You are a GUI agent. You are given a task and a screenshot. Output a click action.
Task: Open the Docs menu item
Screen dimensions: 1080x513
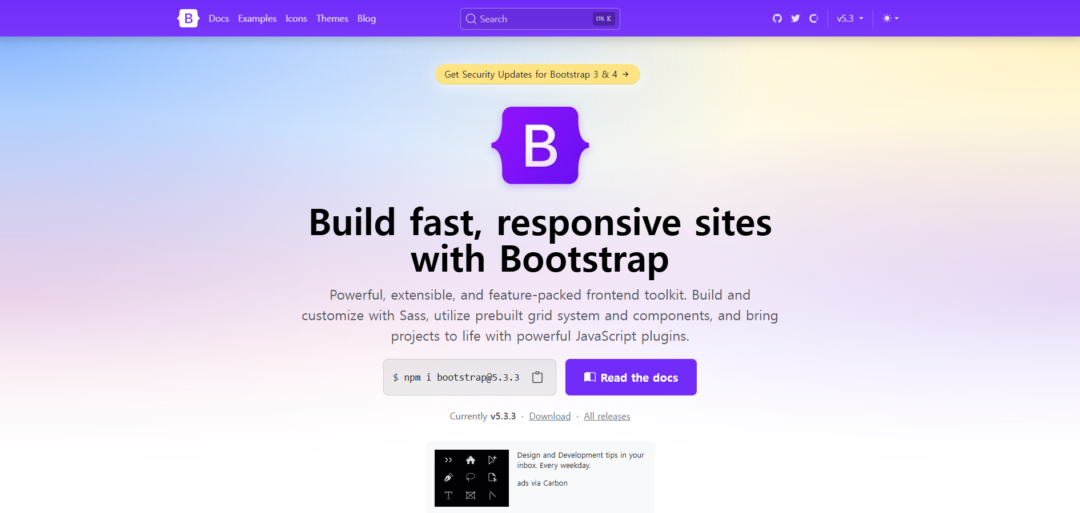[219, 18]
